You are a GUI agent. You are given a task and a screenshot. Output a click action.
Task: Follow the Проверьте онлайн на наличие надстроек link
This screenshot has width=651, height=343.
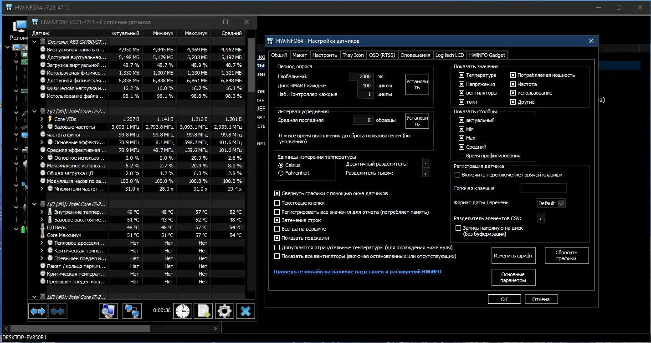[358, 272]
